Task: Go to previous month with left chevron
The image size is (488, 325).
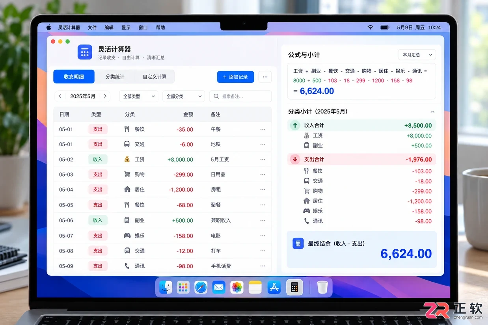Action: 60,96
